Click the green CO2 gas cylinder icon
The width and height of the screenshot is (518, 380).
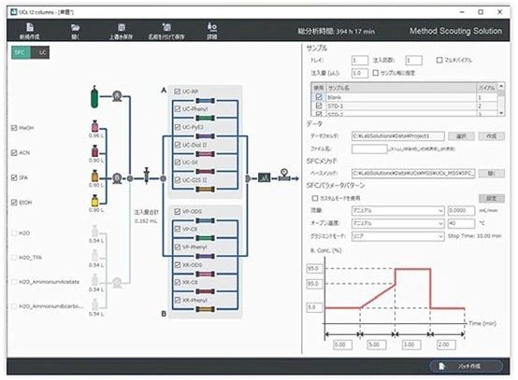(94, 96)
